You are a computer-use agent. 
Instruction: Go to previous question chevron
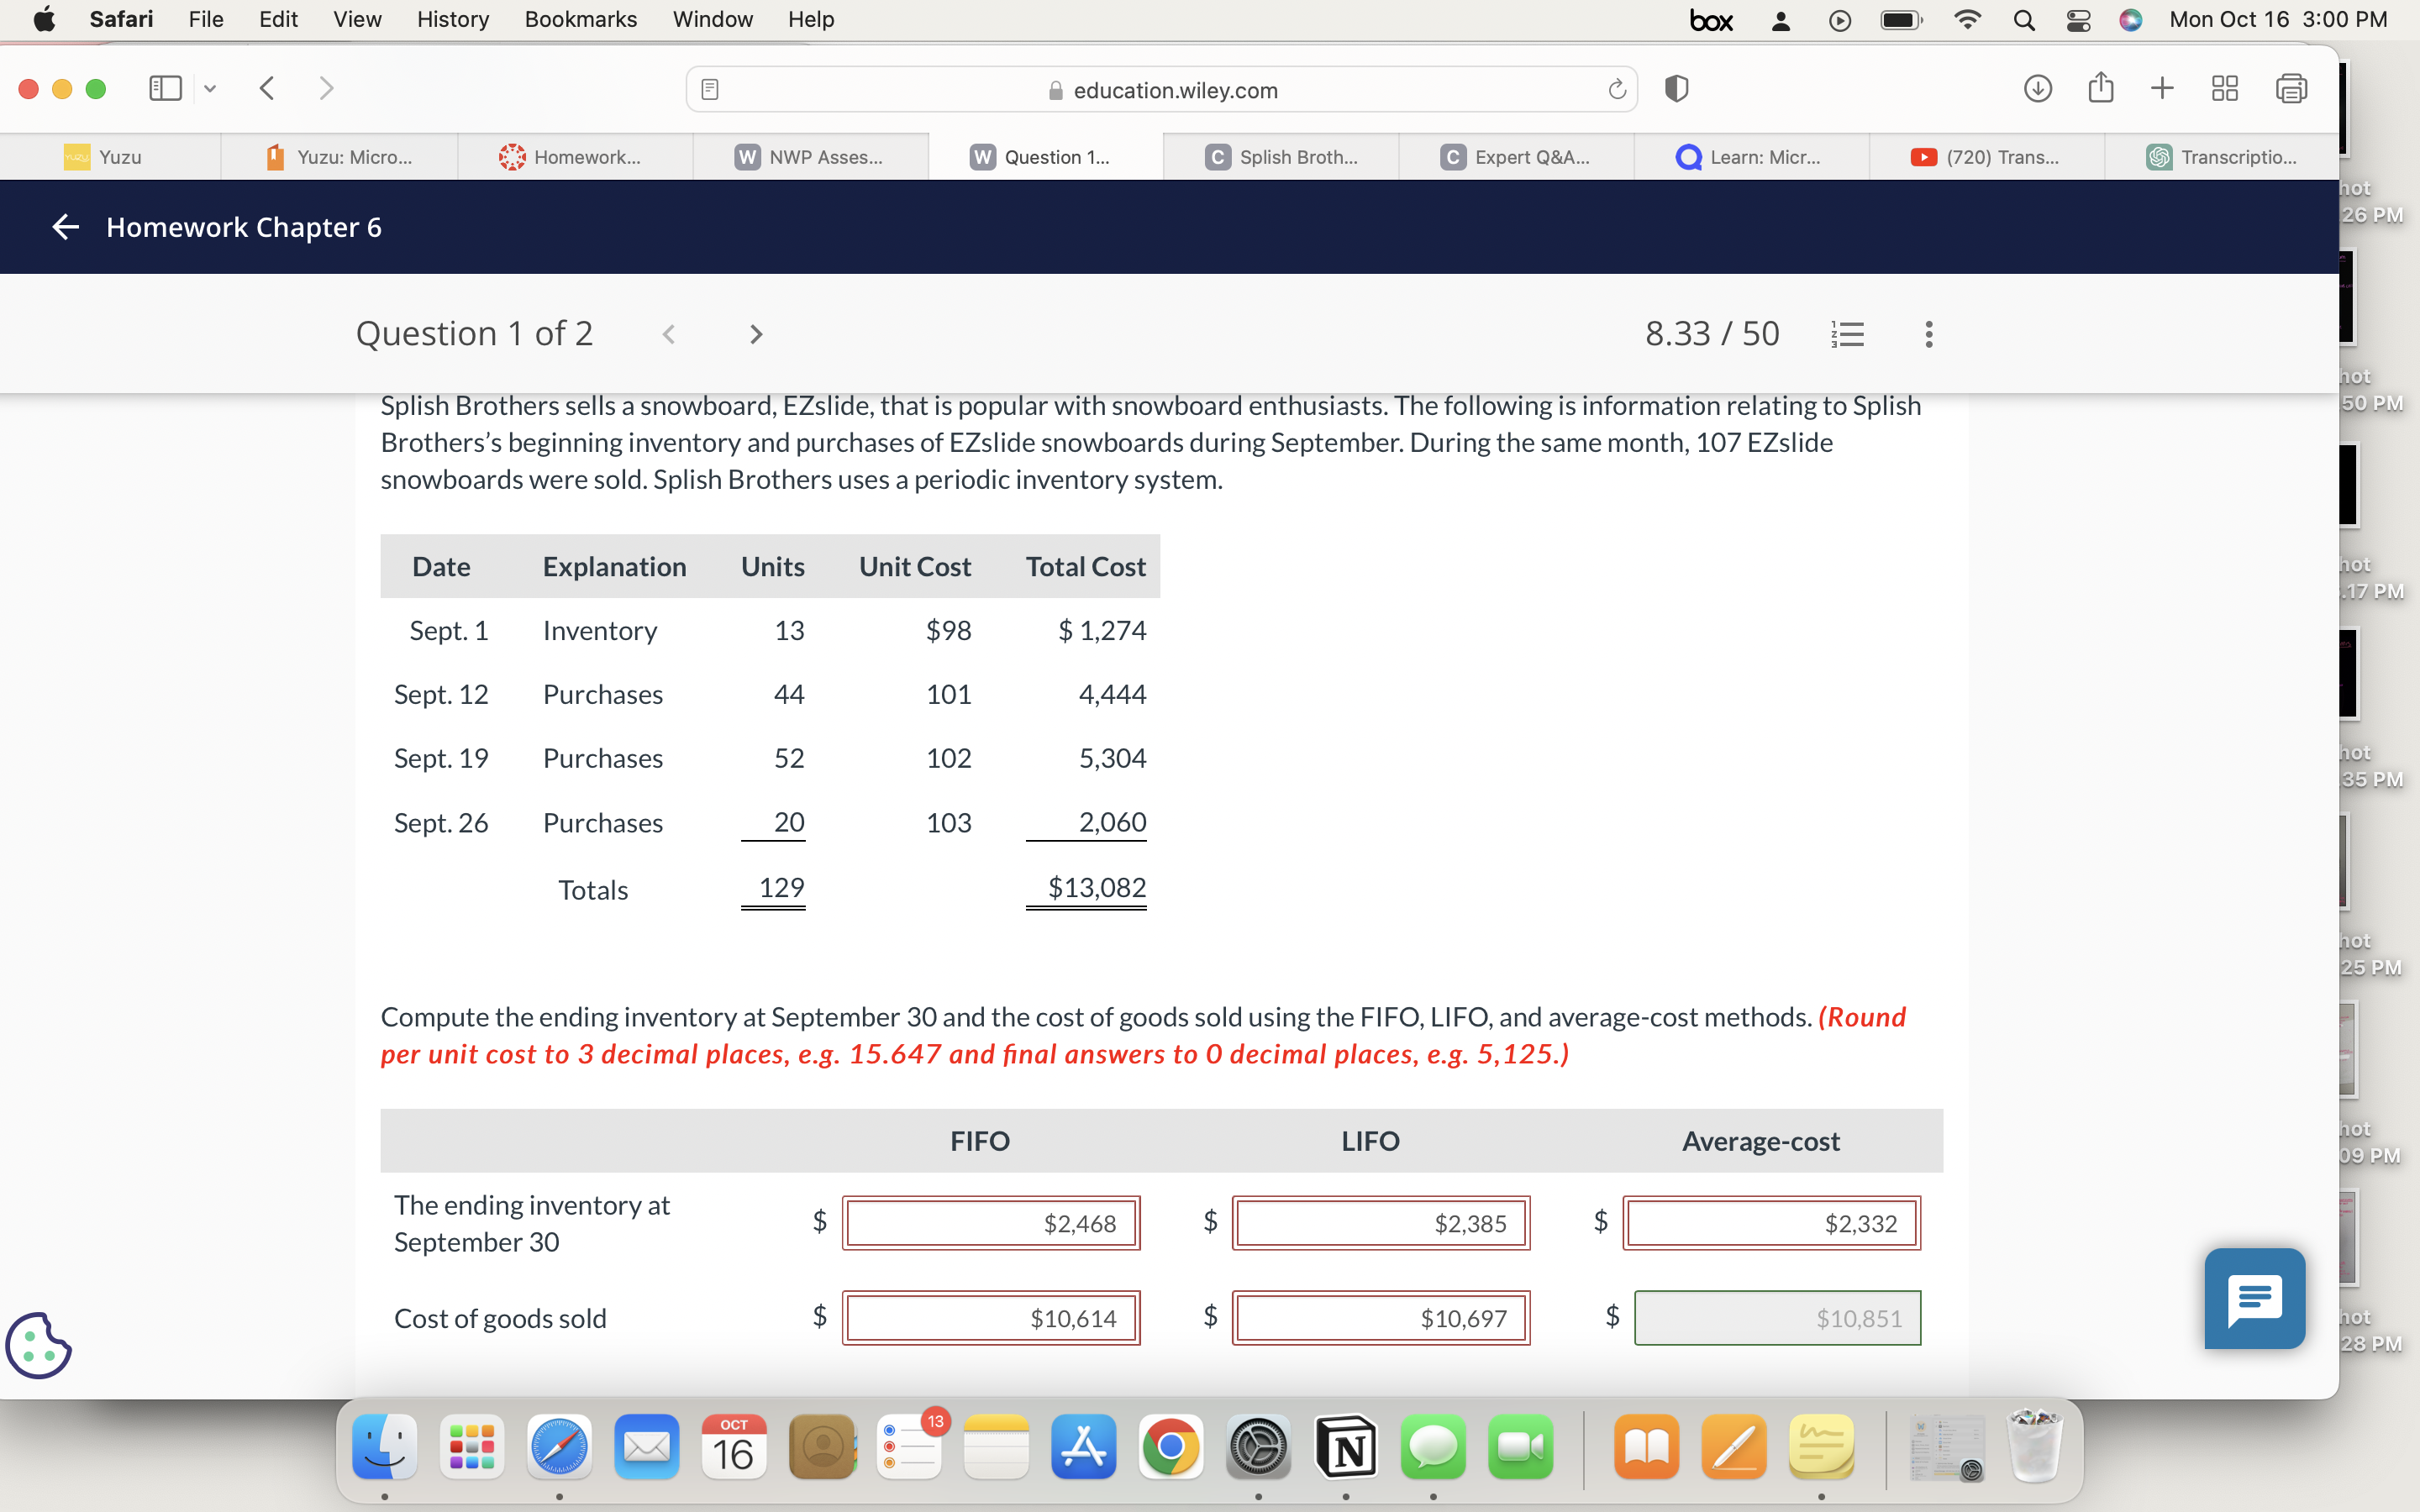[x=669, y=334]
